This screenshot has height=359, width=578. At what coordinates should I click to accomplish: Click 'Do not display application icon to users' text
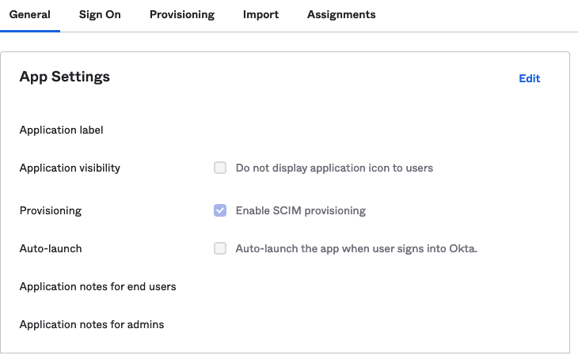(x=334, y=168)
